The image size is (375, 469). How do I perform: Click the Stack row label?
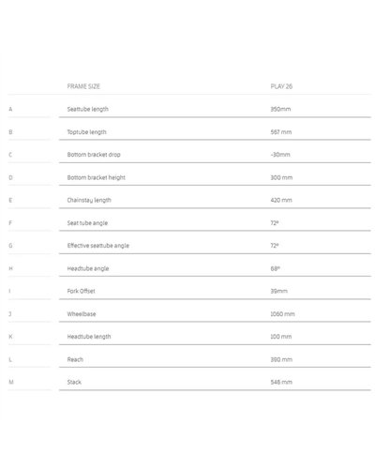[74, 382]
